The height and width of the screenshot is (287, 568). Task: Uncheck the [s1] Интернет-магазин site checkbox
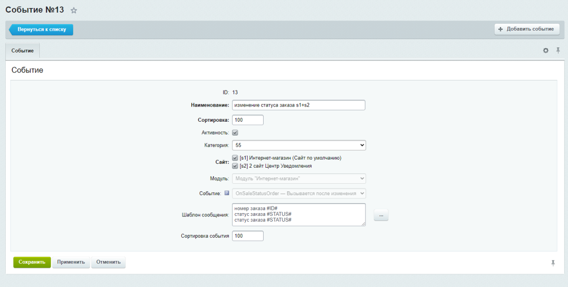pos(235,158)
